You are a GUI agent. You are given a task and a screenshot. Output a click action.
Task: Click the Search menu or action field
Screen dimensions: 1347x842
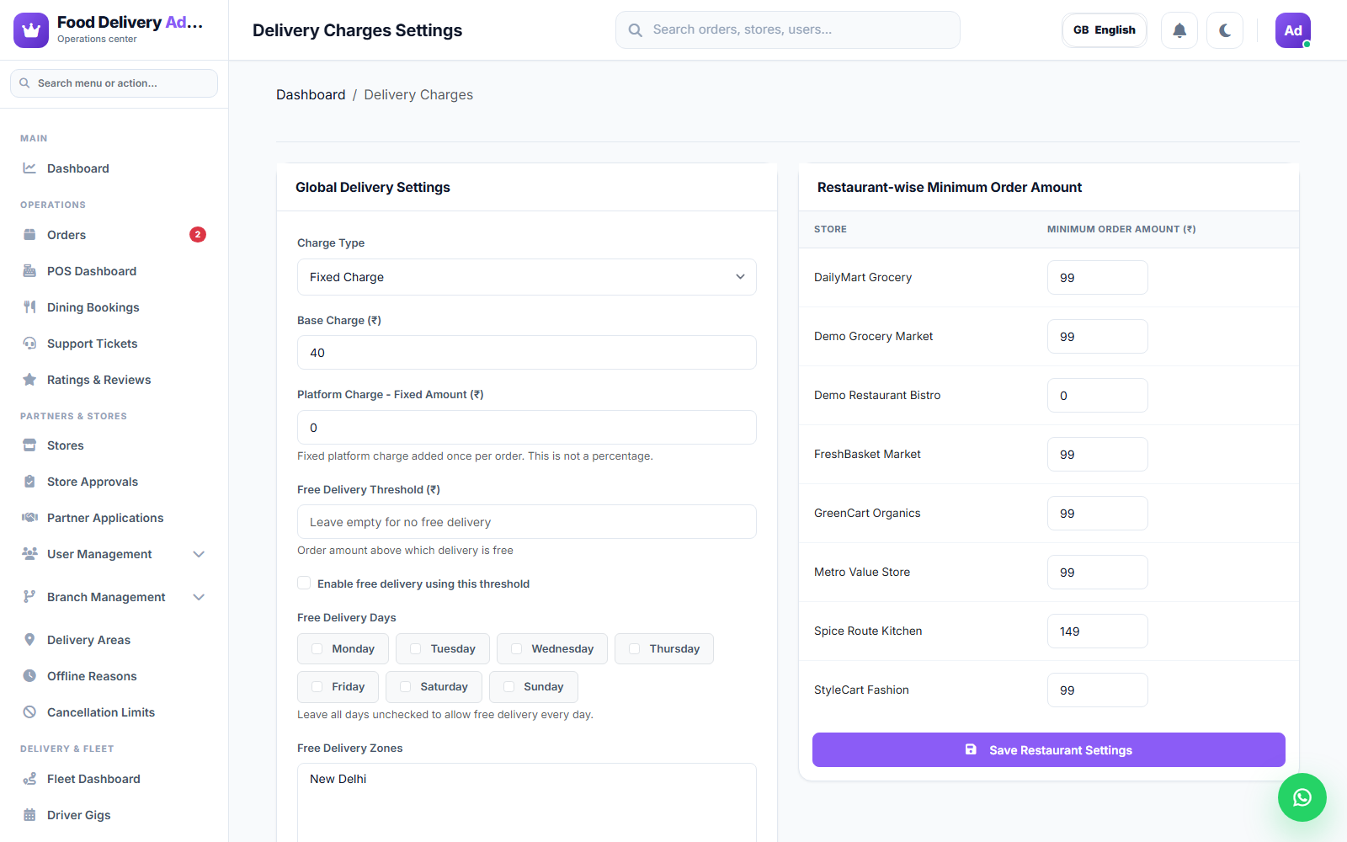tap(114, 83)
